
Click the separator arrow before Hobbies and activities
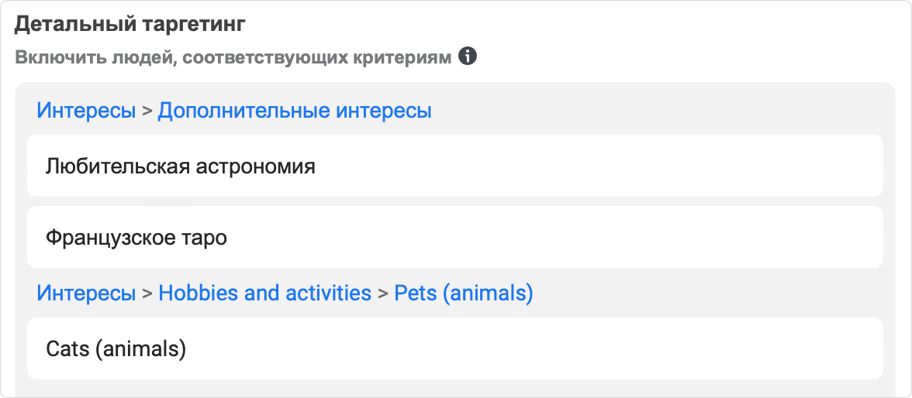pyautogui.click(x=147, y=294)
